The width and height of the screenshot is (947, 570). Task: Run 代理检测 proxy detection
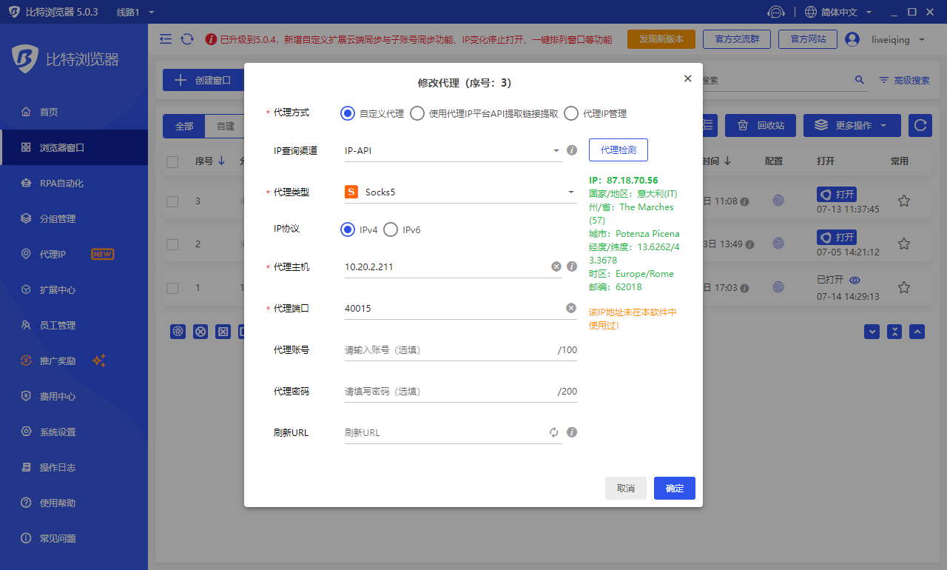click(x=618, y=150)
